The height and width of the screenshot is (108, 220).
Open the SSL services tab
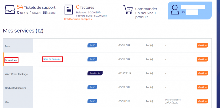[x=18, y=101]
